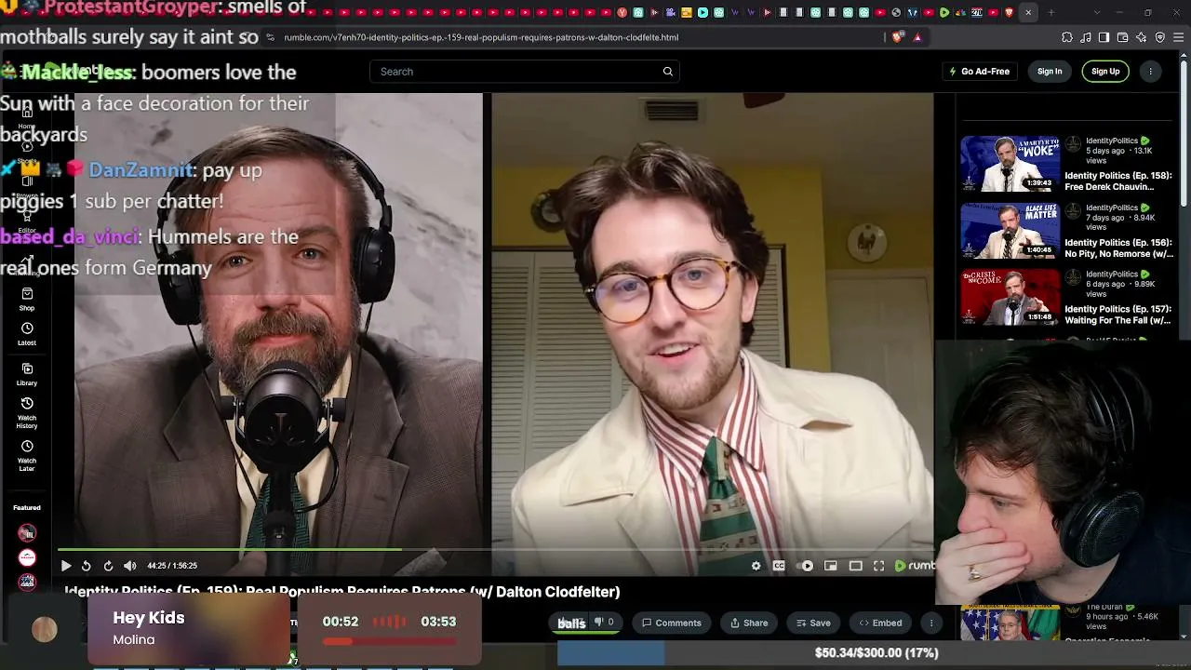Open Leo AI sparkle icon
This screenshot has width=1191, height=670.
(1142, 37)
